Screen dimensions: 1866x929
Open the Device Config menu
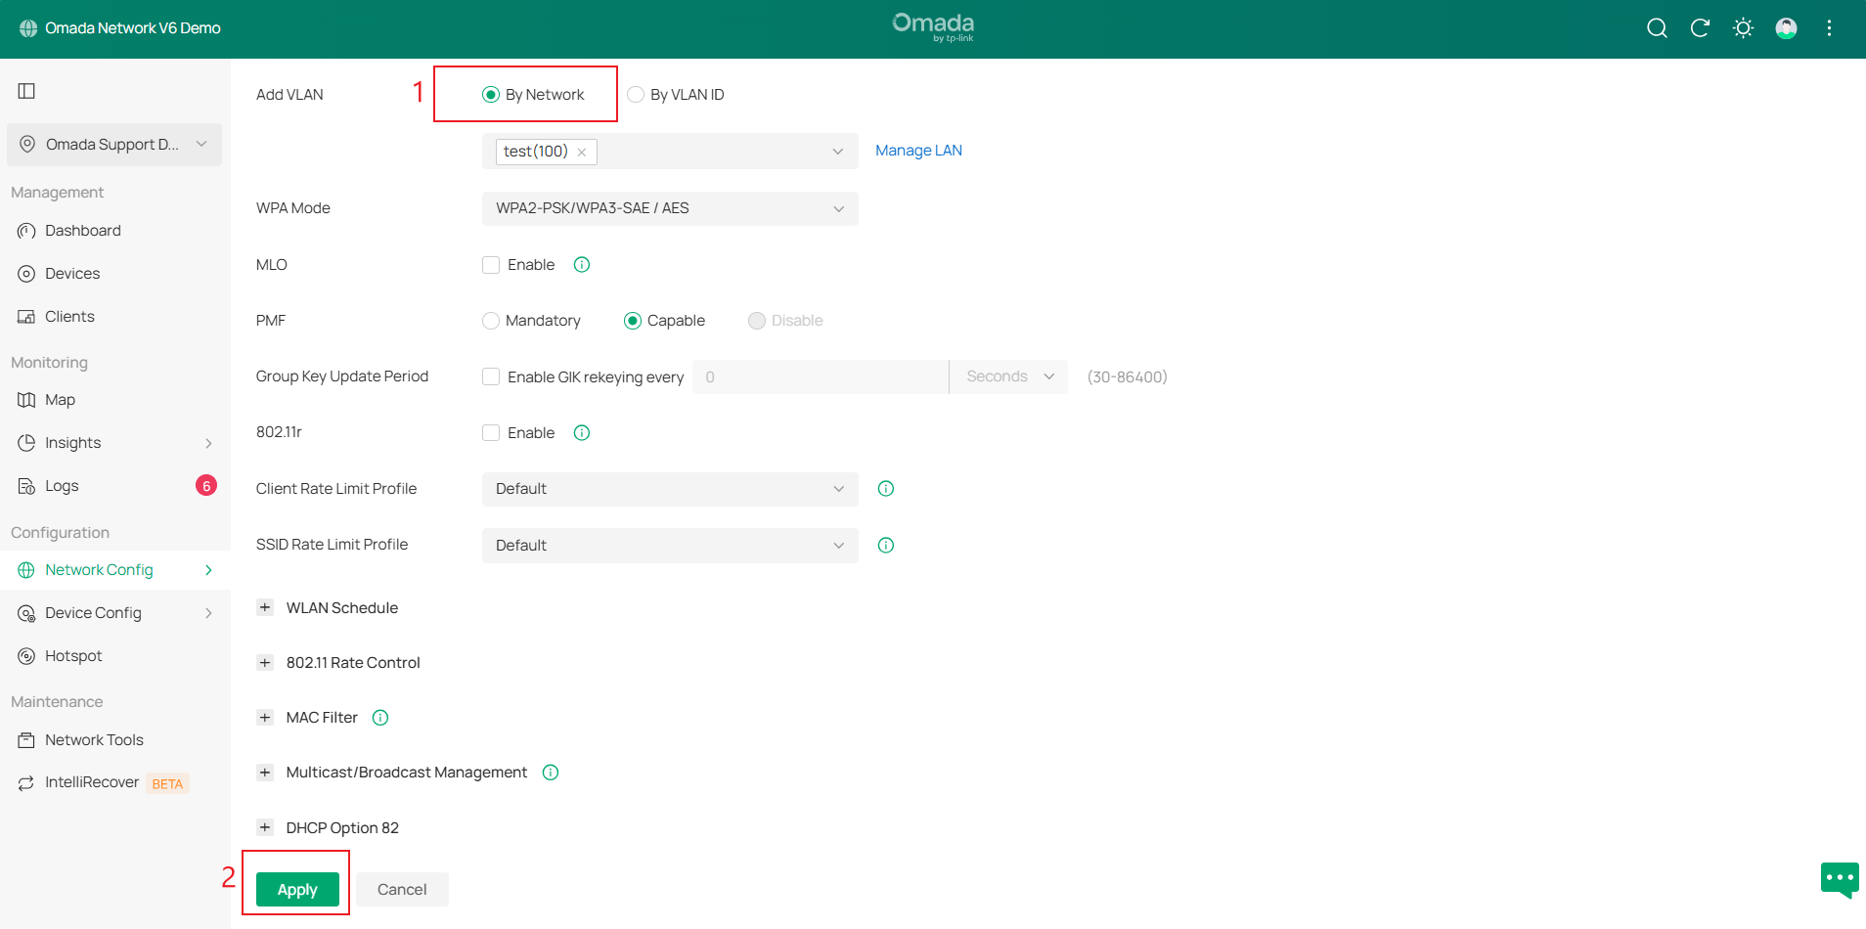pyautogui.click(x=93, y=612)
